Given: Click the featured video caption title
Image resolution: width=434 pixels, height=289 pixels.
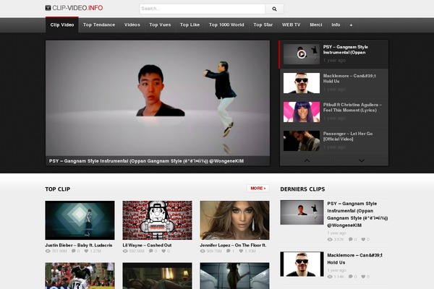Looking at the screenshot, I should coord(146,161).
